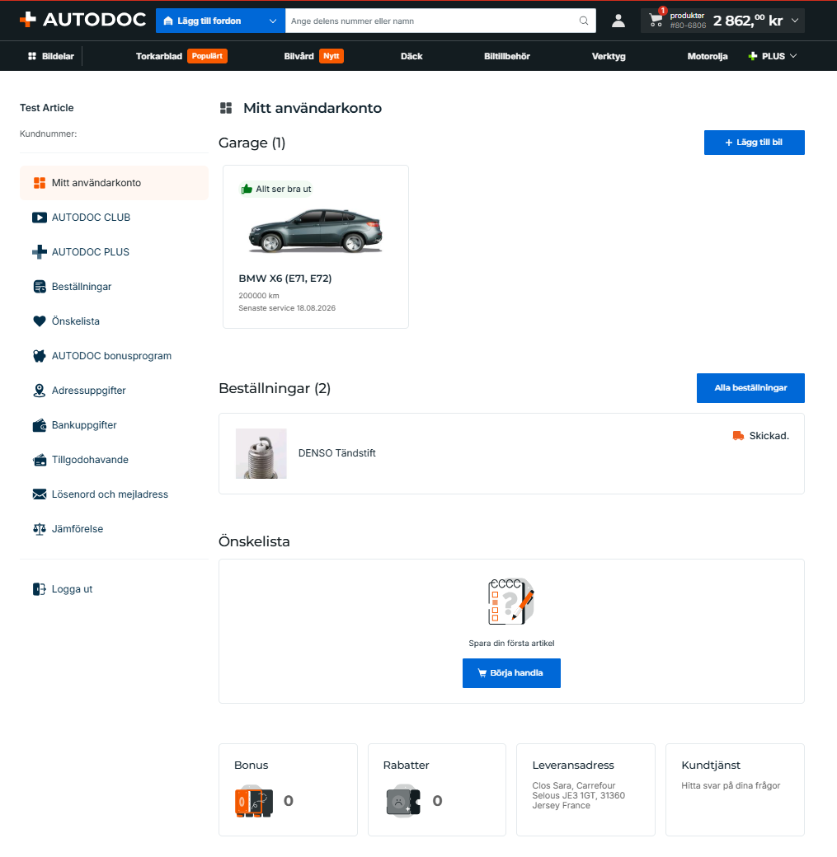Click the Hitta svar på dina frågor text
837x857 pixels.
[731, 785]
